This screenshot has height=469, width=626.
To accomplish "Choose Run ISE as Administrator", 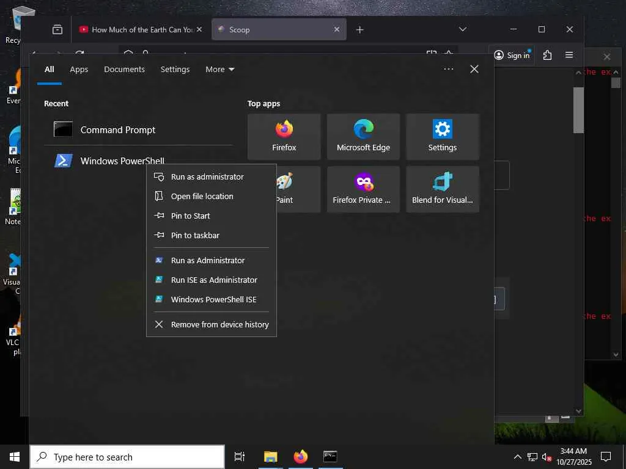I will pyautogui.click(x=211, y=280).
